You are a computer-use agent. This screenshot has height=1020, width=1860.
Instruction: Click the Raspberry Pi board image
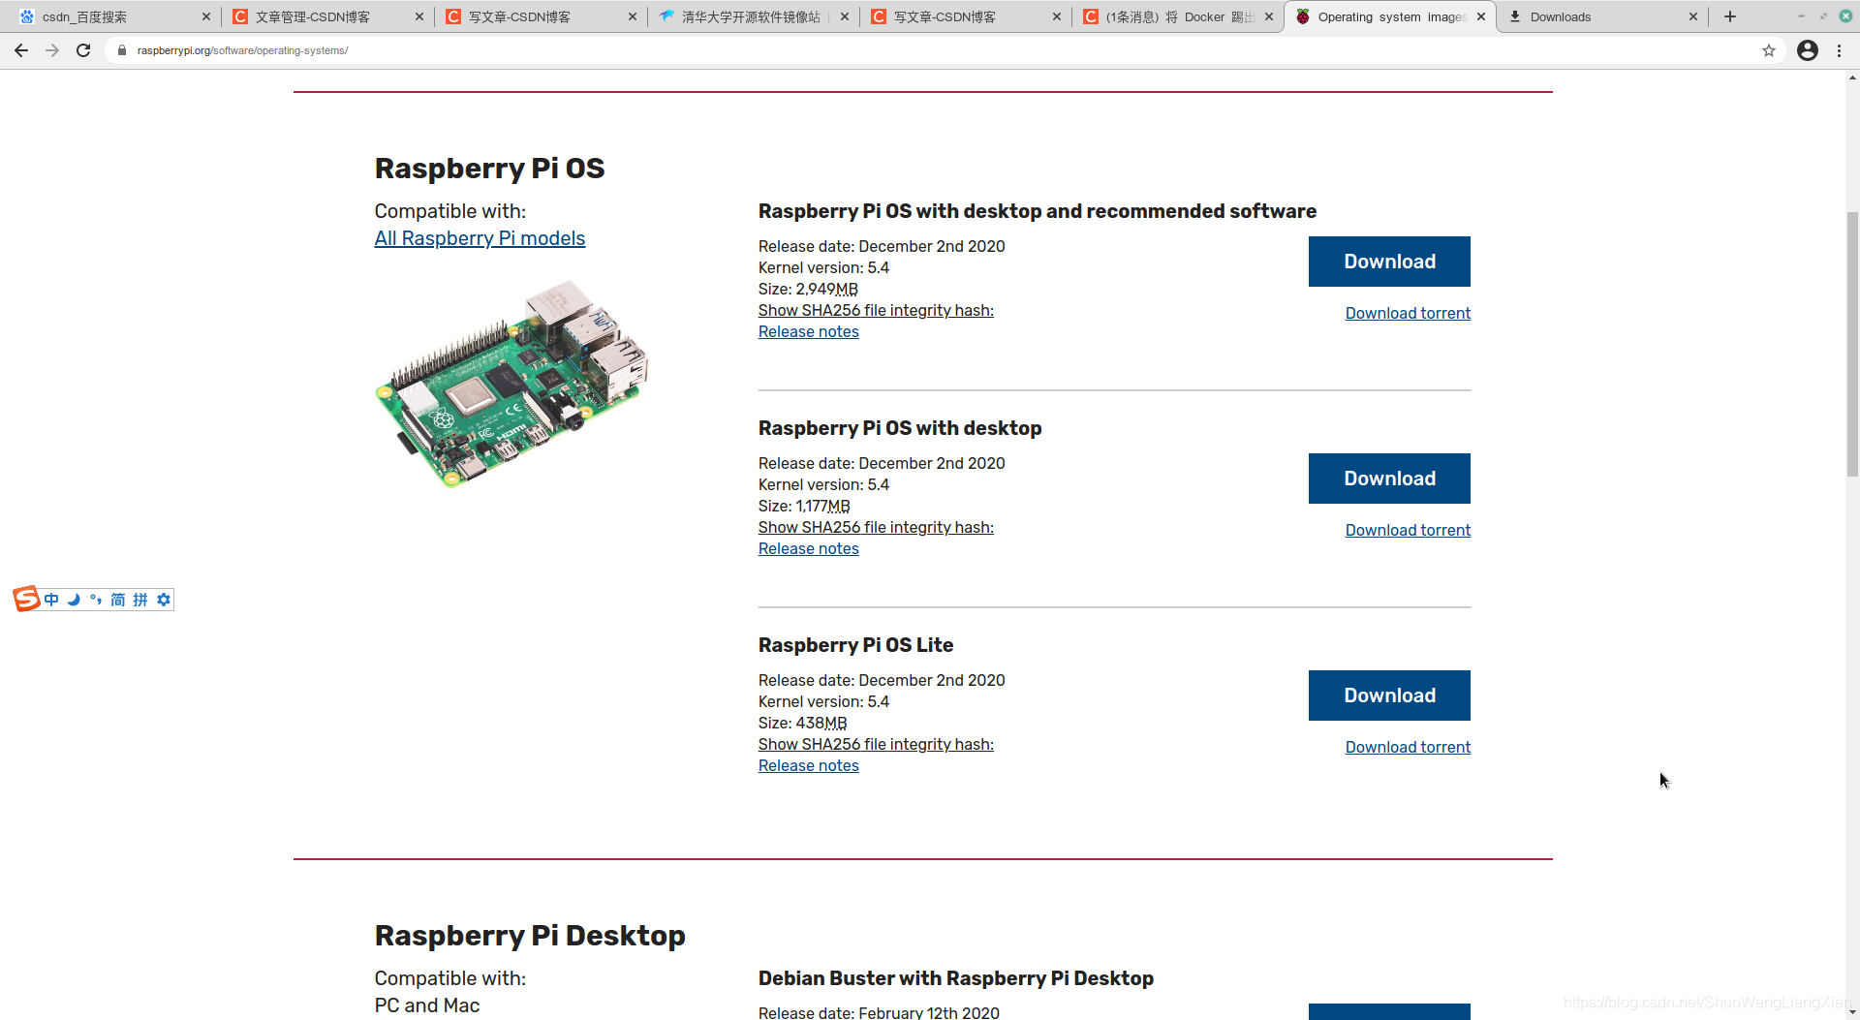click(511, 384)
